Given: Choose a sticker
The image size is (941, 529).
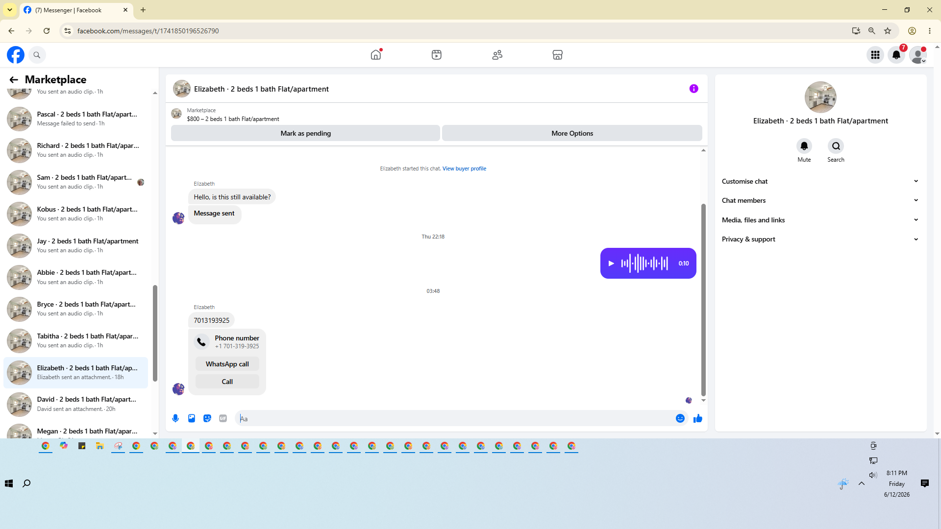Looking at the screenshot, I should tap(207, 418).
